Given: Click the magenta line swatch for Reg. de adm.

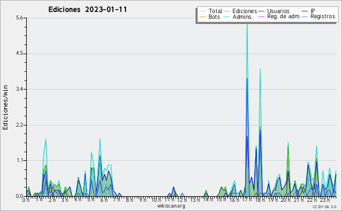Looking at the screenshot, I should pos(261,17).
